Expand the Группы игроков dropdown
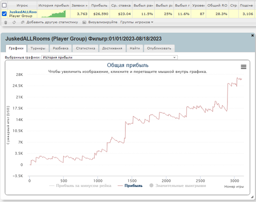 click(x=137, y=22)
